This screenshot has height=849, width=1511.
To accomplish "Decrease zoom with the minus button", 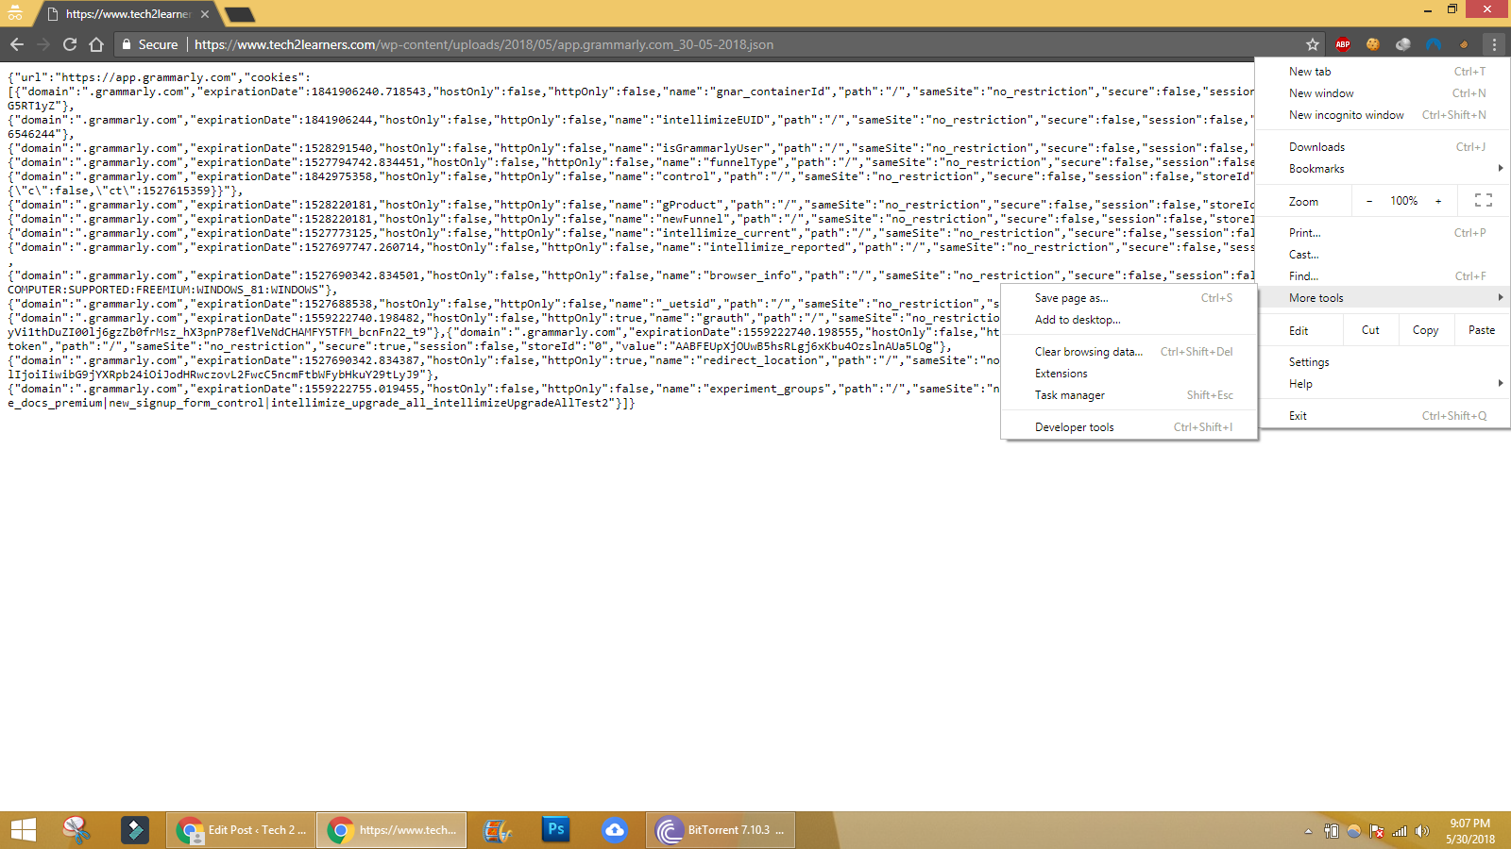I will (1369, 201).
